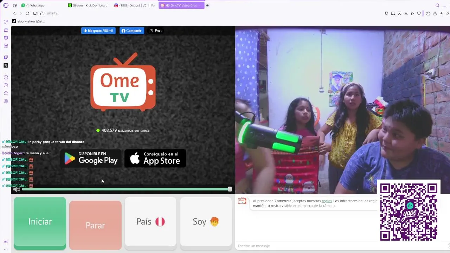Add page to bookmarks heart icon
The width and height of the screenshot is (450, 253).
click(x=419, y=13)
